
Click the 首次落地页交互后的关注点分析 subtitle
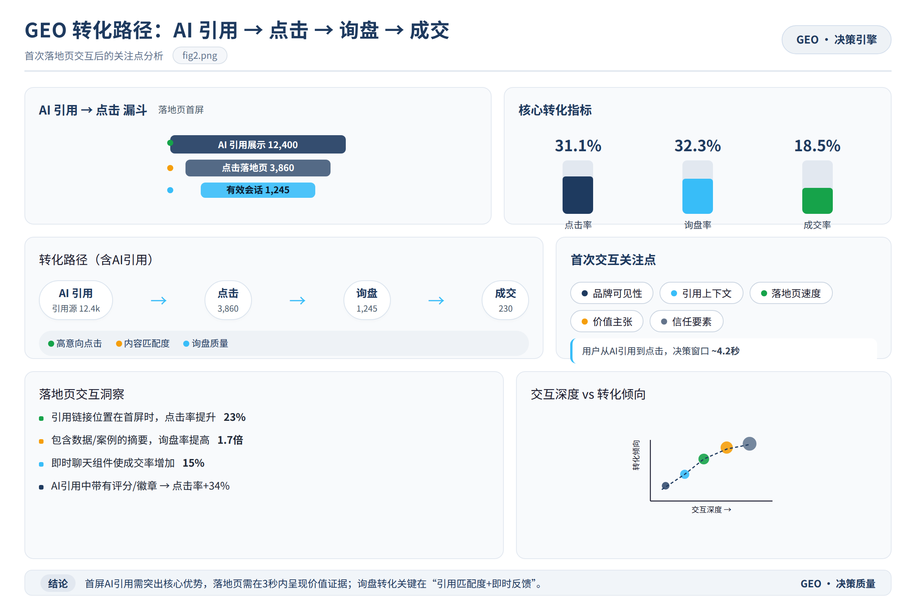94,56
